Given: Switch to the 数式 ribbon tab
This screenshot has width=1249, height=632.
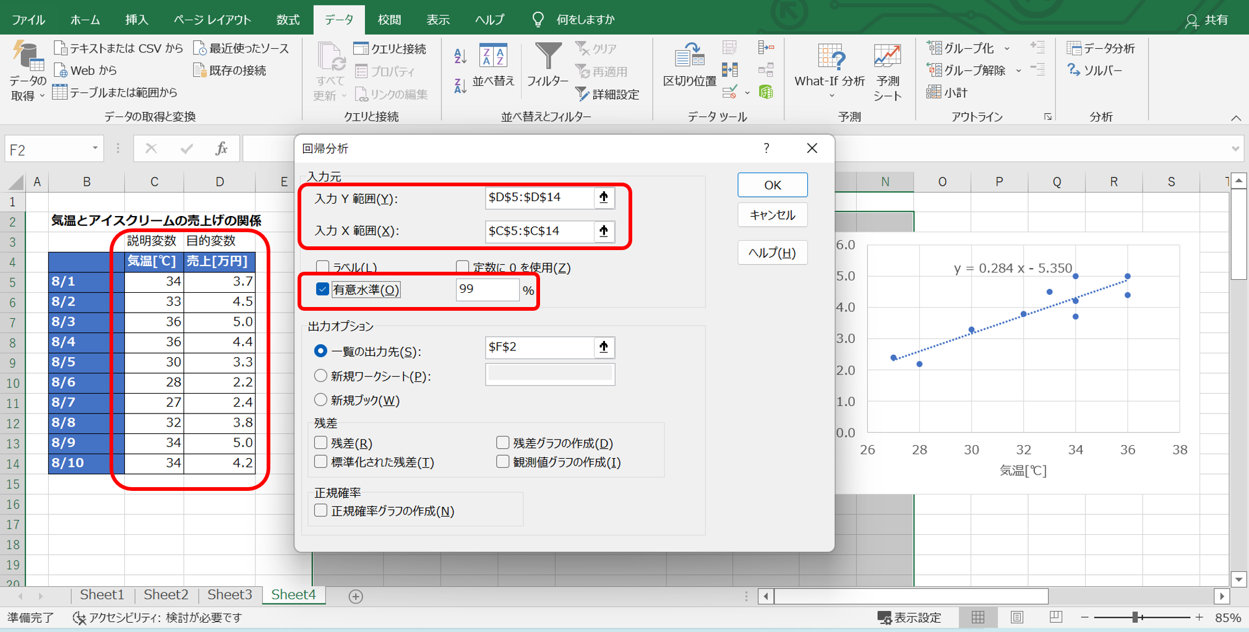Looking at the screenshot, I should point(288,20).
